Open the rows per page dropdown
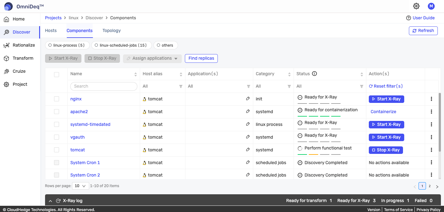The image size is (444, 212). (80, 186)
